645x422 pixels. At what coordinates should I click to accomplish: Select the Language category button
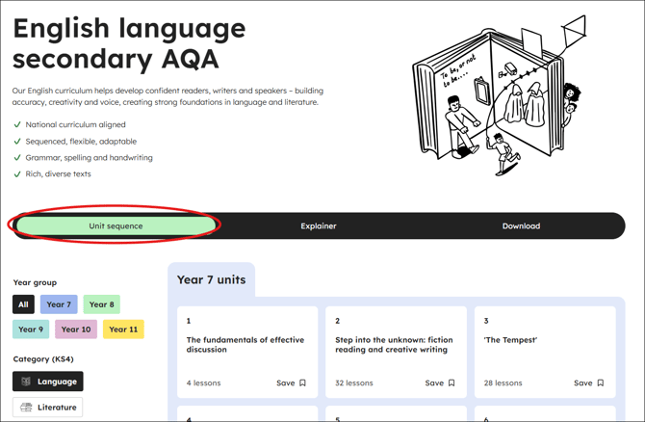[x=48, y=382]
